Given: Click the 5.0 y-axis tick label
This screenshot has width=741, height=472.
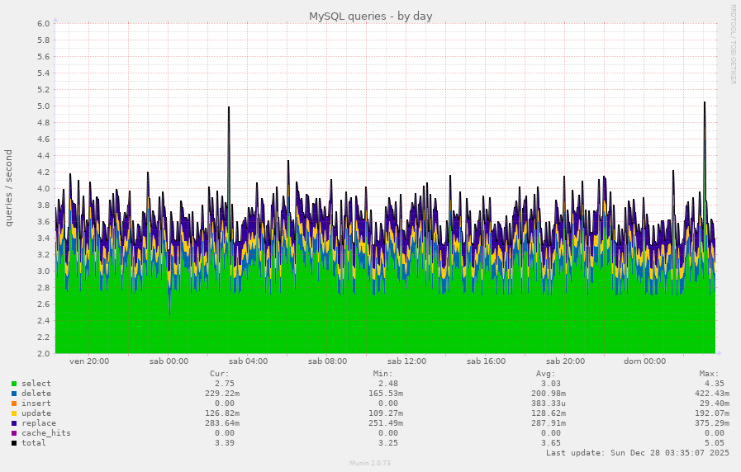Looking at the screenshot, I should 44,106.
